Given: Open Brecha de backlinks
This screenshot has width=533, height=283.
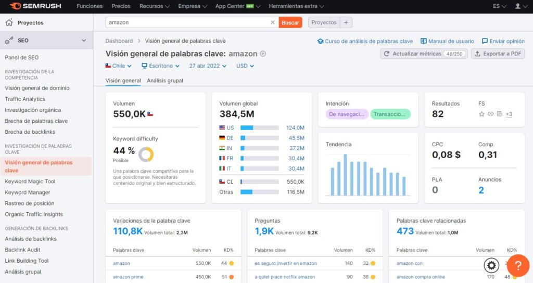Looking at the screenshot, I should tap(30, 132).
